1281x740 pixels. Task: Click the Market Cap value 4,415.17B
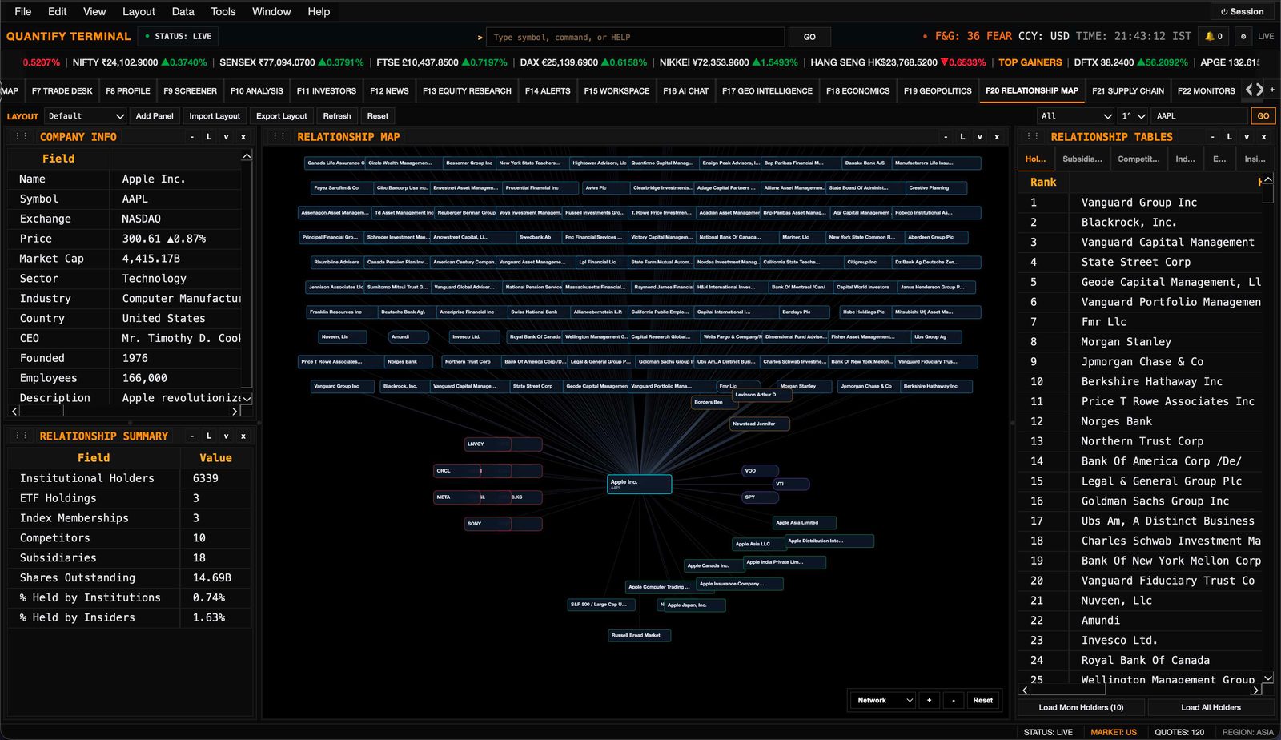coord(151,259)
